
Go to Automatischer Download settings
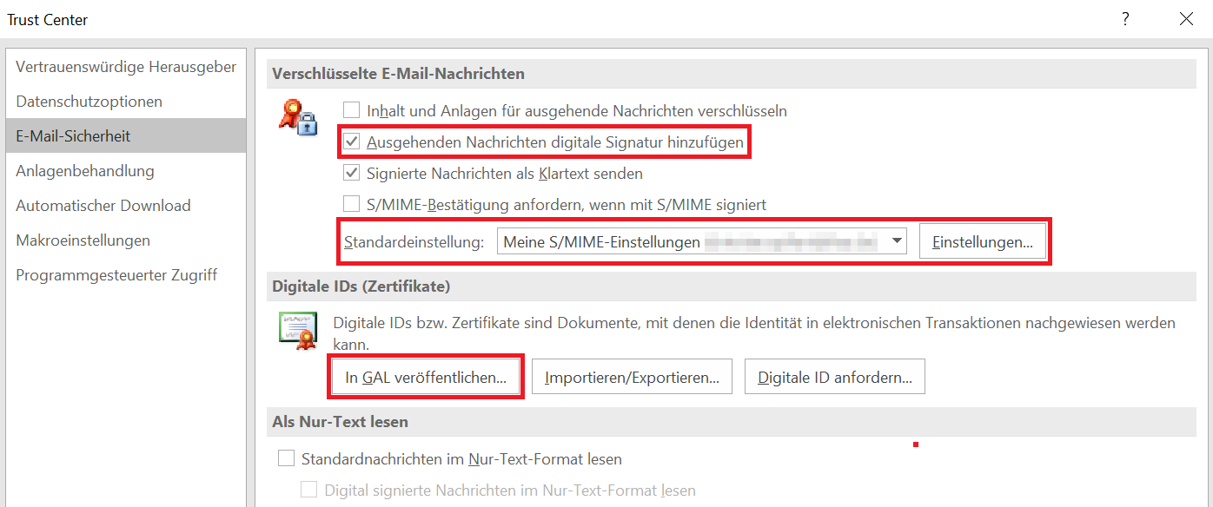tap(103, 206)
